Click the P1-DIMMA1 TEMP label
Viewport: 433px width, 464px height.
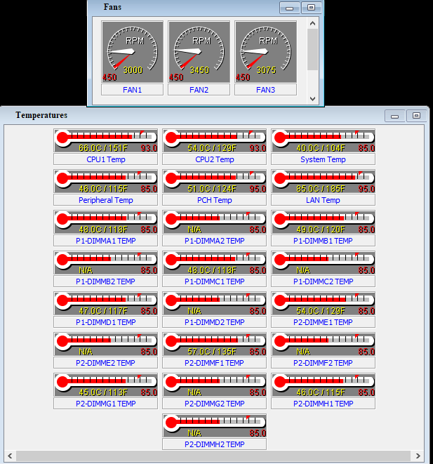click(105, 241)
